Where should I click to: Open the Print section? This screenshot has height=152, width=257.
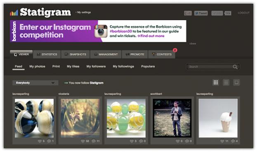click(56, 66)
